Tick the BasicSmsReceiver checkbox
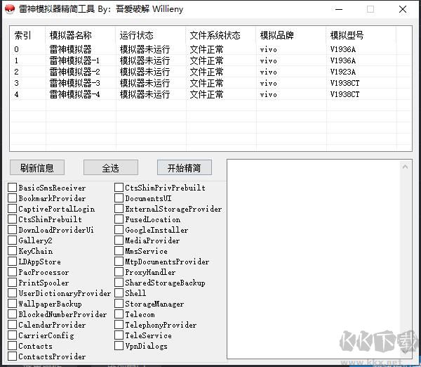The width and height of the screenshot is (421, 367). [13, 188]
